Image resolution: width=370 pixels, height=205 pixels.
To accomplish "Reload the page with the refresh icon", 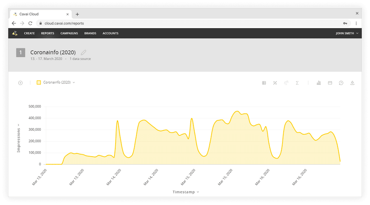I will click(30, 23).
